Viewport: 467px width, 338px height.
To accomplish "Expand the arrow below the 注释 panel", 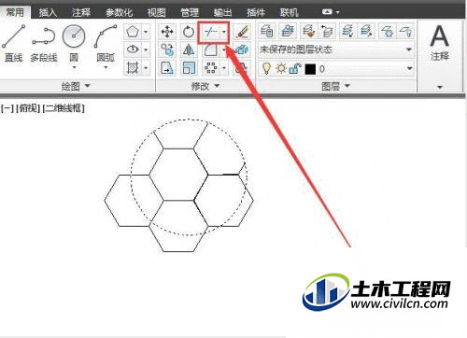I will point(440,87).
